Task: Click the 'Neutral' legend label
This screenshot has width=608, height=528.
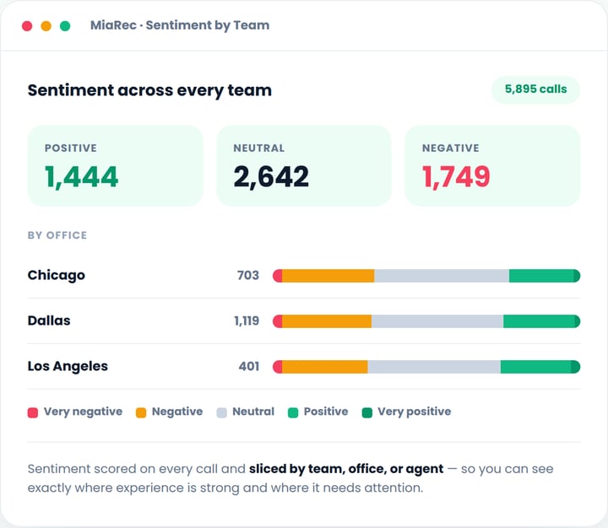Action: (253, 412)
